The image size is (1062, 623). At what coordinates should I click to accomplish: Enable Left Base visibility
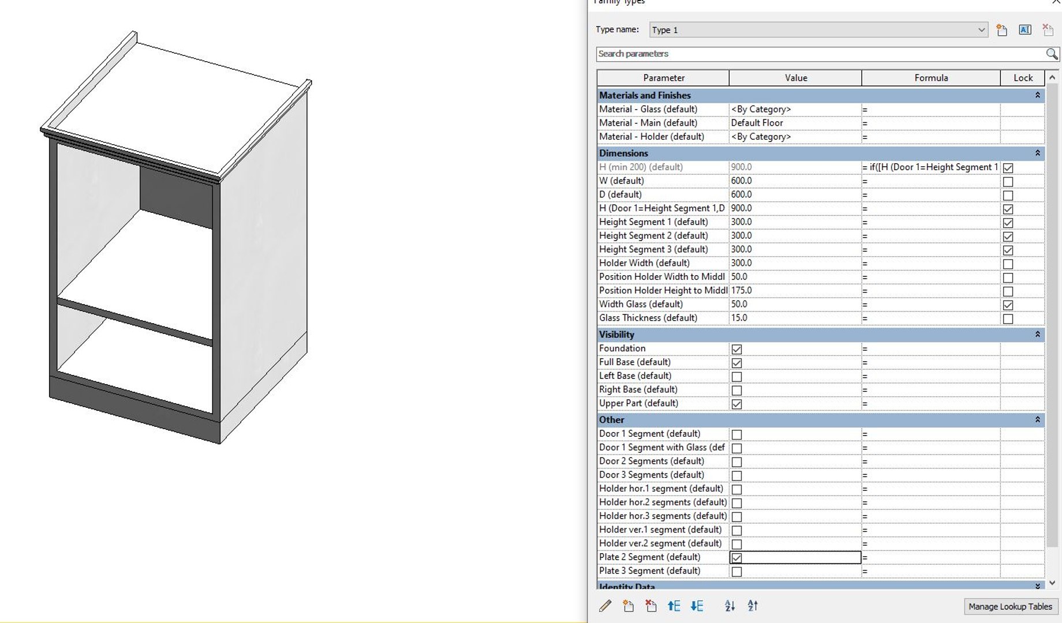736,377
